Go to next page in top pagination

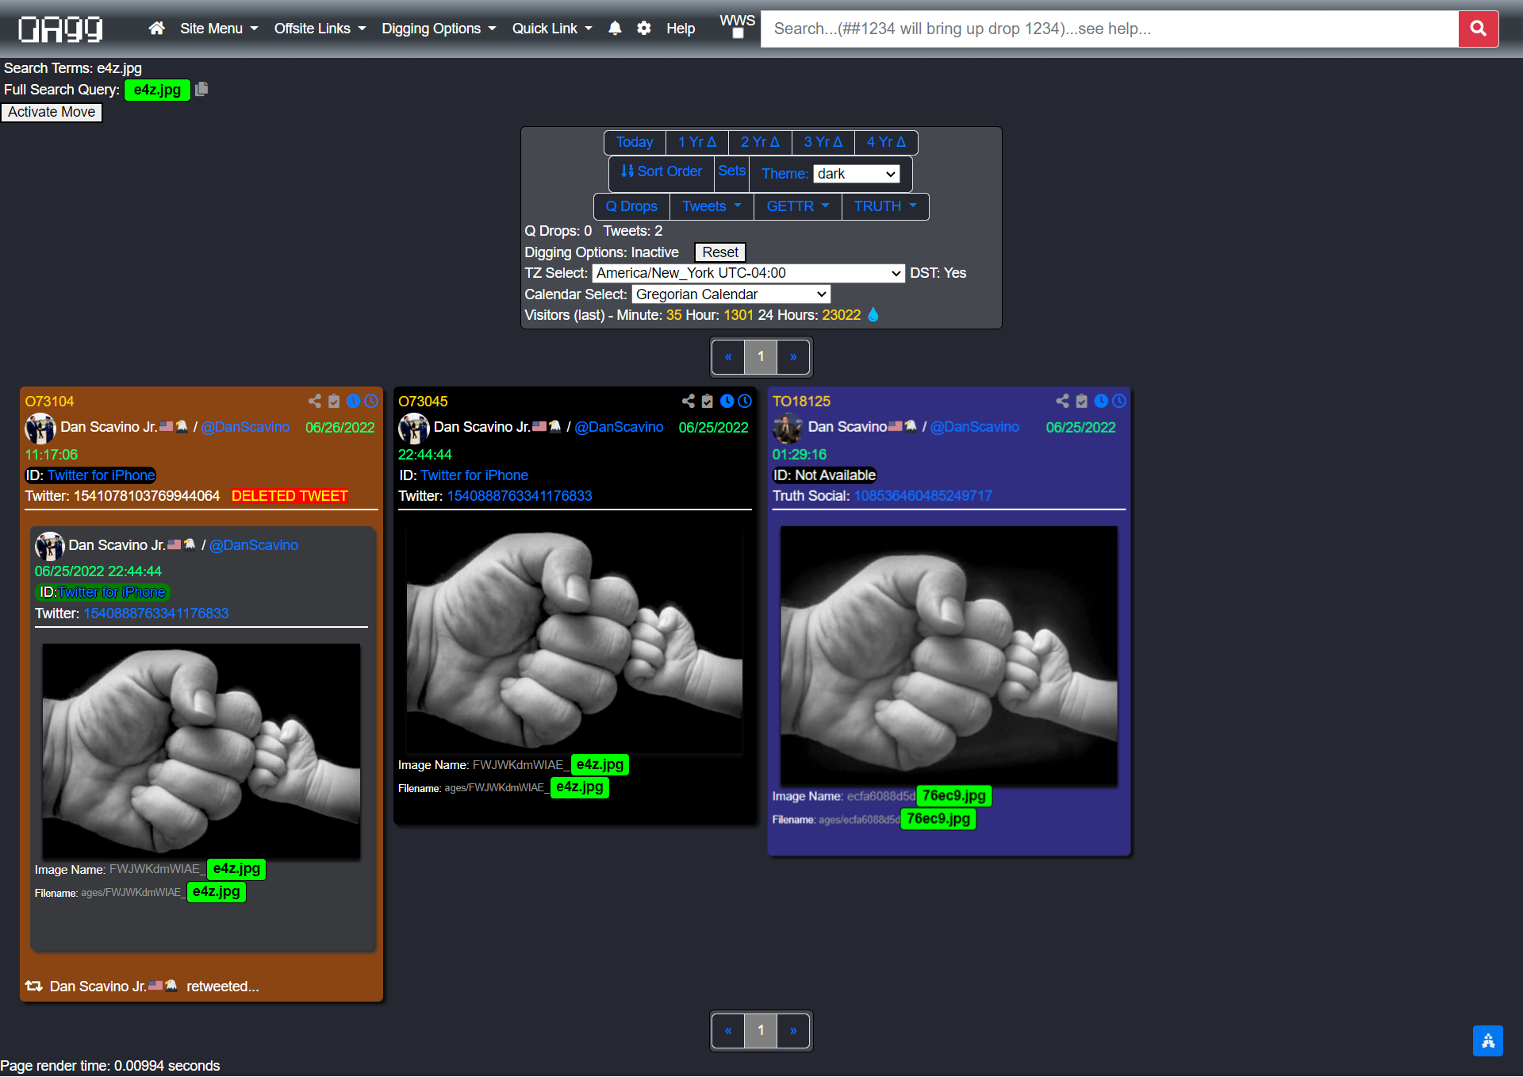click(793, 356)
